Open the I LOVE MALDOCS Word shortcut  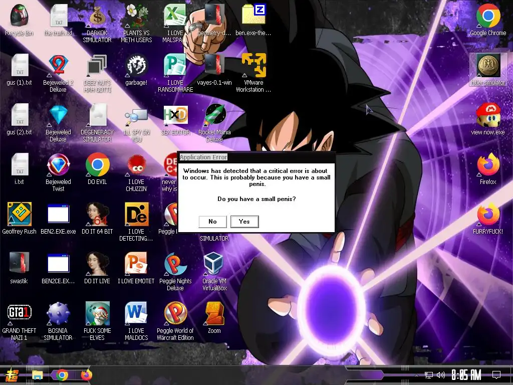tap(136, 321)
